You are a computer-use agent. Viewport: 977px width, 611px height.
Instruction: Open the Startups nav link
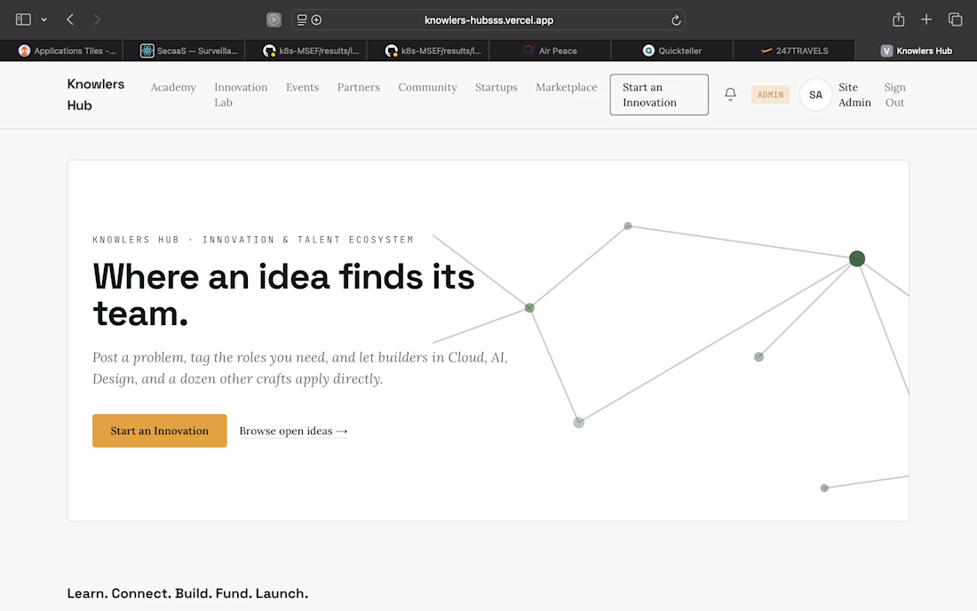[x=496, y=87]
